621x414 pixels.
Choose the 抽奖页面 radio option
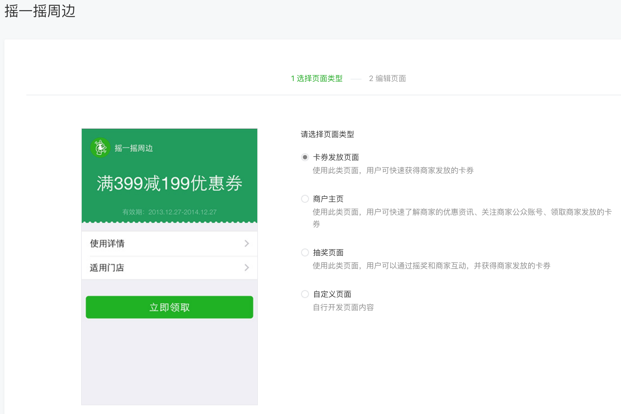point(305,252)
